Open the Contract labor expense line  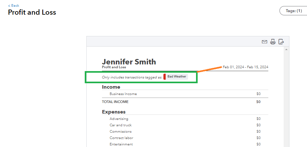point(121,138)
